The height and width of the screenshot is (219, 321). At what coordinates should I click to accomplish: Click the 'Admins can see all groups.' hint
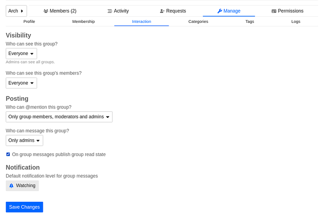[x=30, y=62]
